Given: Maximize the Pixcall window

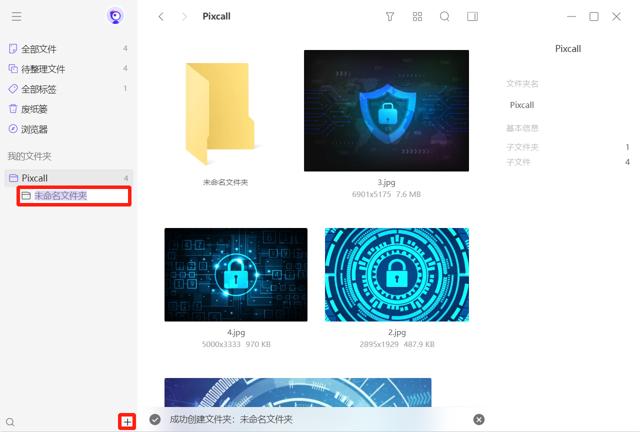Looking at the screenshot, I should [594, 16].
